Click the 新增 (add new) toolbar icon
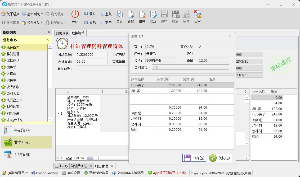300x177 pixels. tap(131, 16)
